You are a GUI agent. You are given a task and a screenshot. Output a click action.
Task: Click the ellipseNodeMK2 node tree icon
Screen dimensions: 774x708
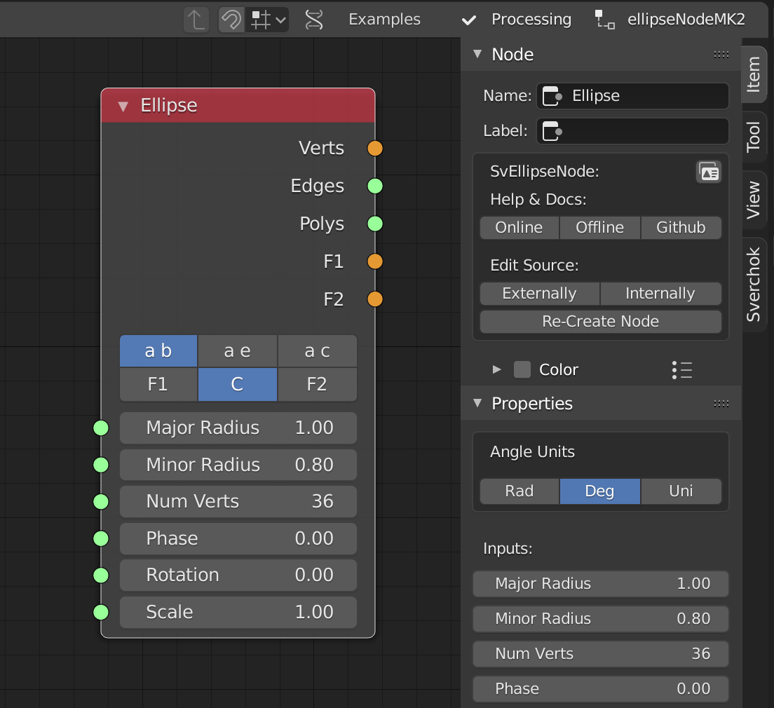click(604, 20)
